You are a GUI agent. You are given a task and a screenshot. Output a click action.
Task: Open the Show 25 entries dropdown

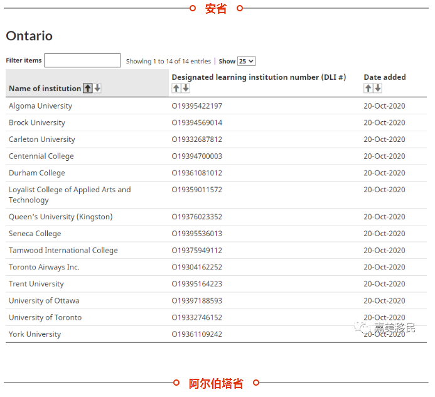pyautogui.click(x=246, y=61)
